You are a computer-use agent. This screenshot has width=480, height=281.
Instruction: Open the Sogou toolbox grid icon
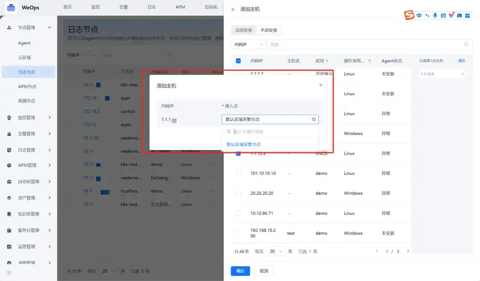(468, 15)
